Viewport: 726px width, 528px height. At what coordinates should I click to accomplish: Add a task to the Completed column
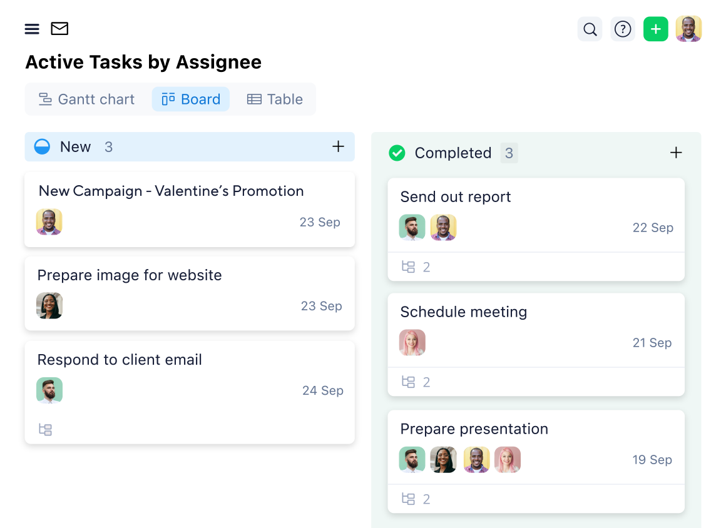point(676,153)
